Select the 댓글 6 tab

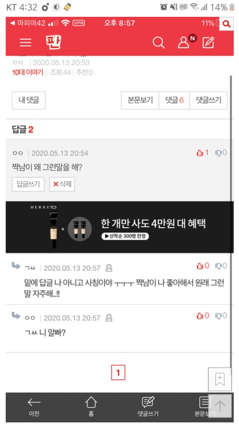pos(174,100)
